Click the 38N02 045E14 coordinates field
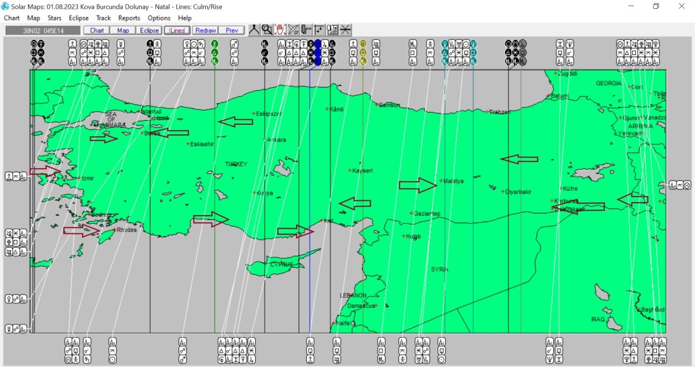Viewport: 695px width, 367px height. (x=42, y=31)
